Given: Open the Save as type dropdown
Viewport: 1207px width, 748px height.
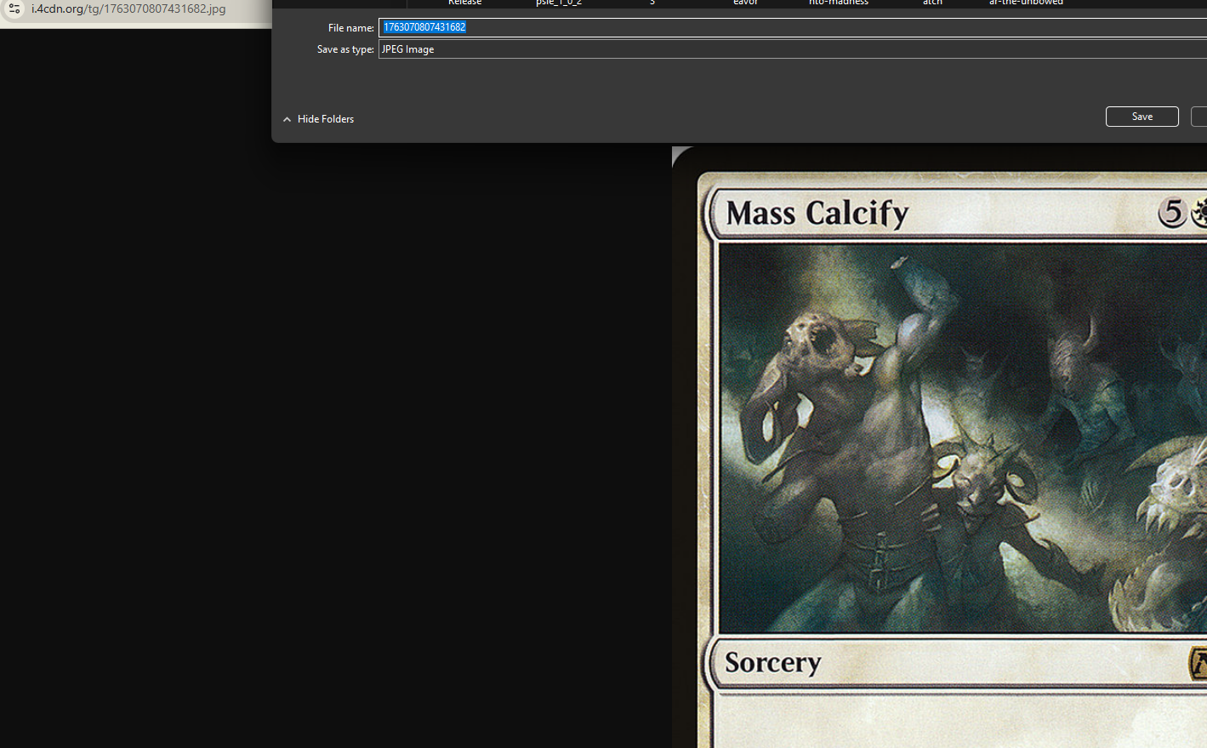Looking at the screenshot, I should pyautogui.click(x=793, y=49).
